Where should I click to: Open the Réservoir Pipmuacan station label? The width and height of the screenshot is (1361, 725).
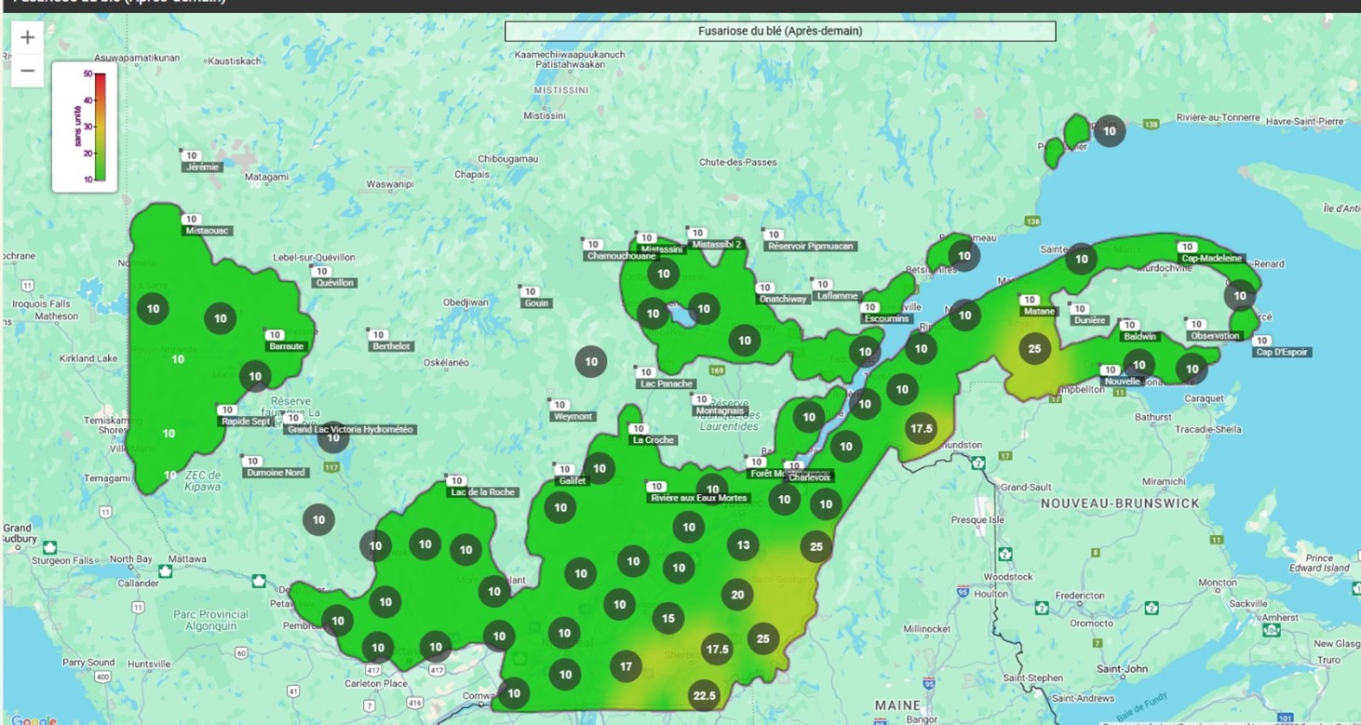(x=808, y=246)
